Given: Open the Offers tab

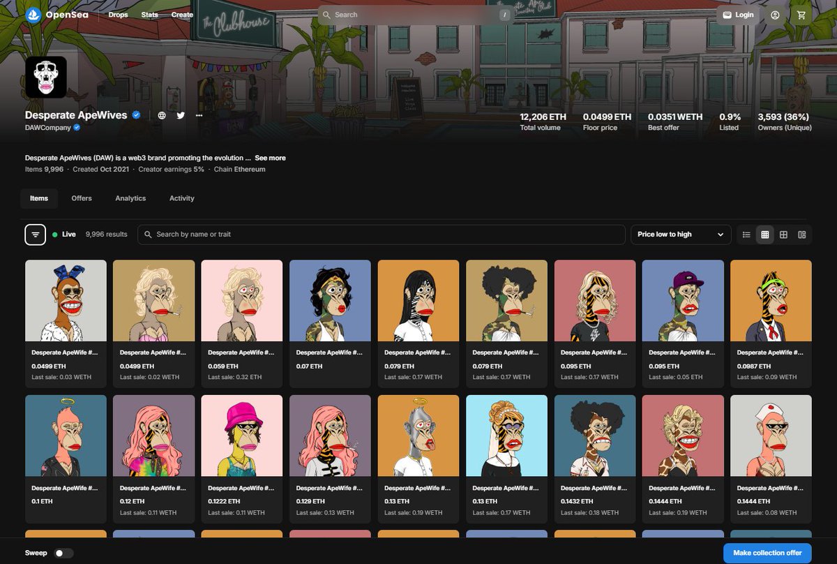Looking at the screenshot, I should (81, 198).
